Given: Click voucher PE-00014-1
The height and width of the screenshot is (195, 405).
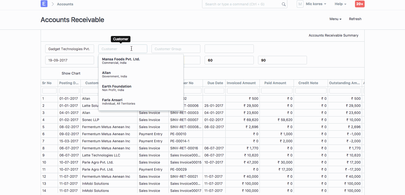Looking at the screenshot, I should (180, 141).
